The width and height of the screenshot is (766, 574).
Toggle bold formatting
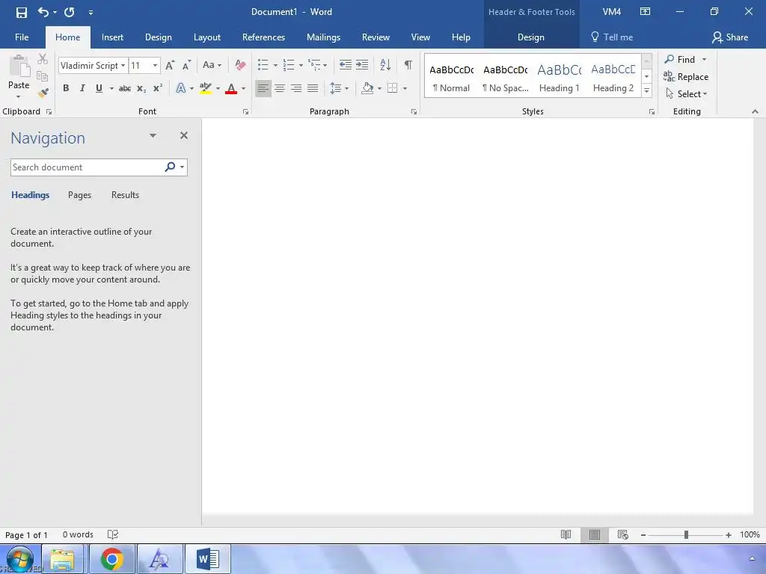66,88
